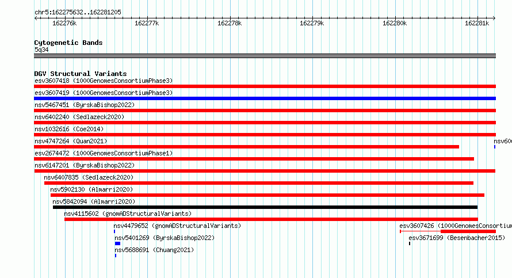The height and width of the screenshot is (278, 512).
Task: Open variant label esv3607419
Action: [x=104, y=93]
